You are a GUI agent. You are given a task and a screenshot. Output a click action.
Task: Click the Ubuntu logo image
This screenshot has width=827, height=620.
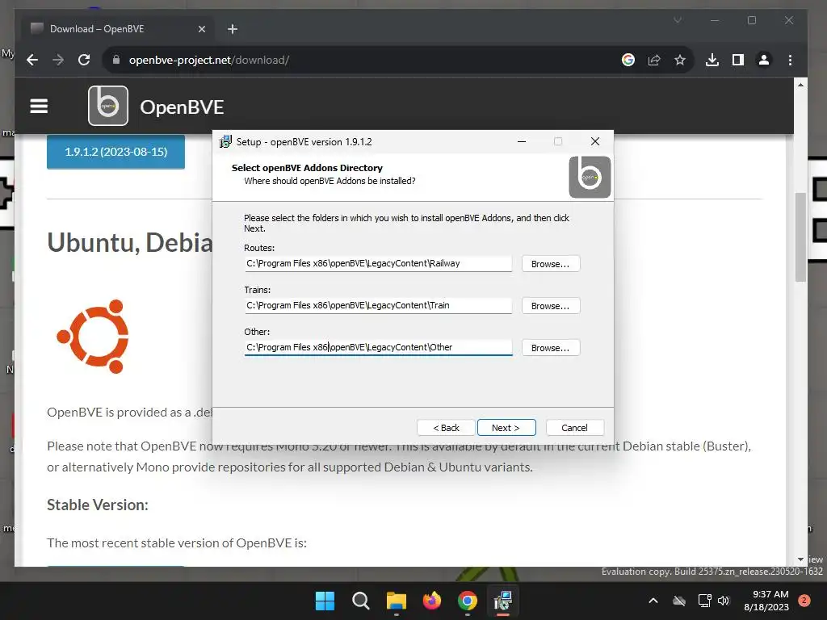94,337
